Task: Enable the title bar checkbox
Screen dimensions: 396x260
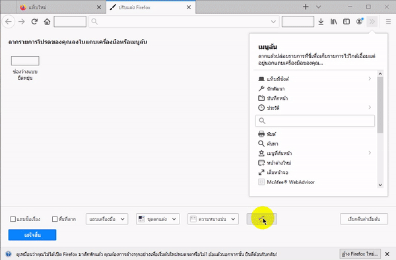Action: pos(13,219)
